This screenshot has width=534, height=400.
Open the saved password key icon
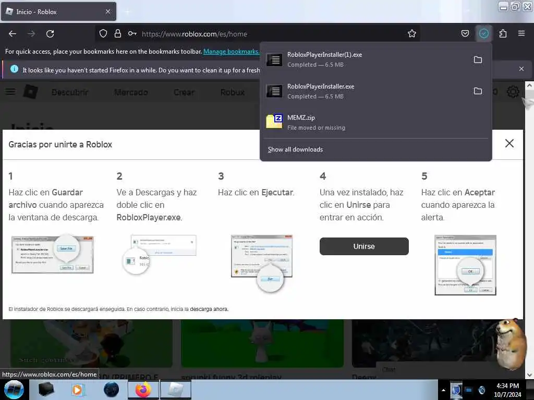coord(132,34)
